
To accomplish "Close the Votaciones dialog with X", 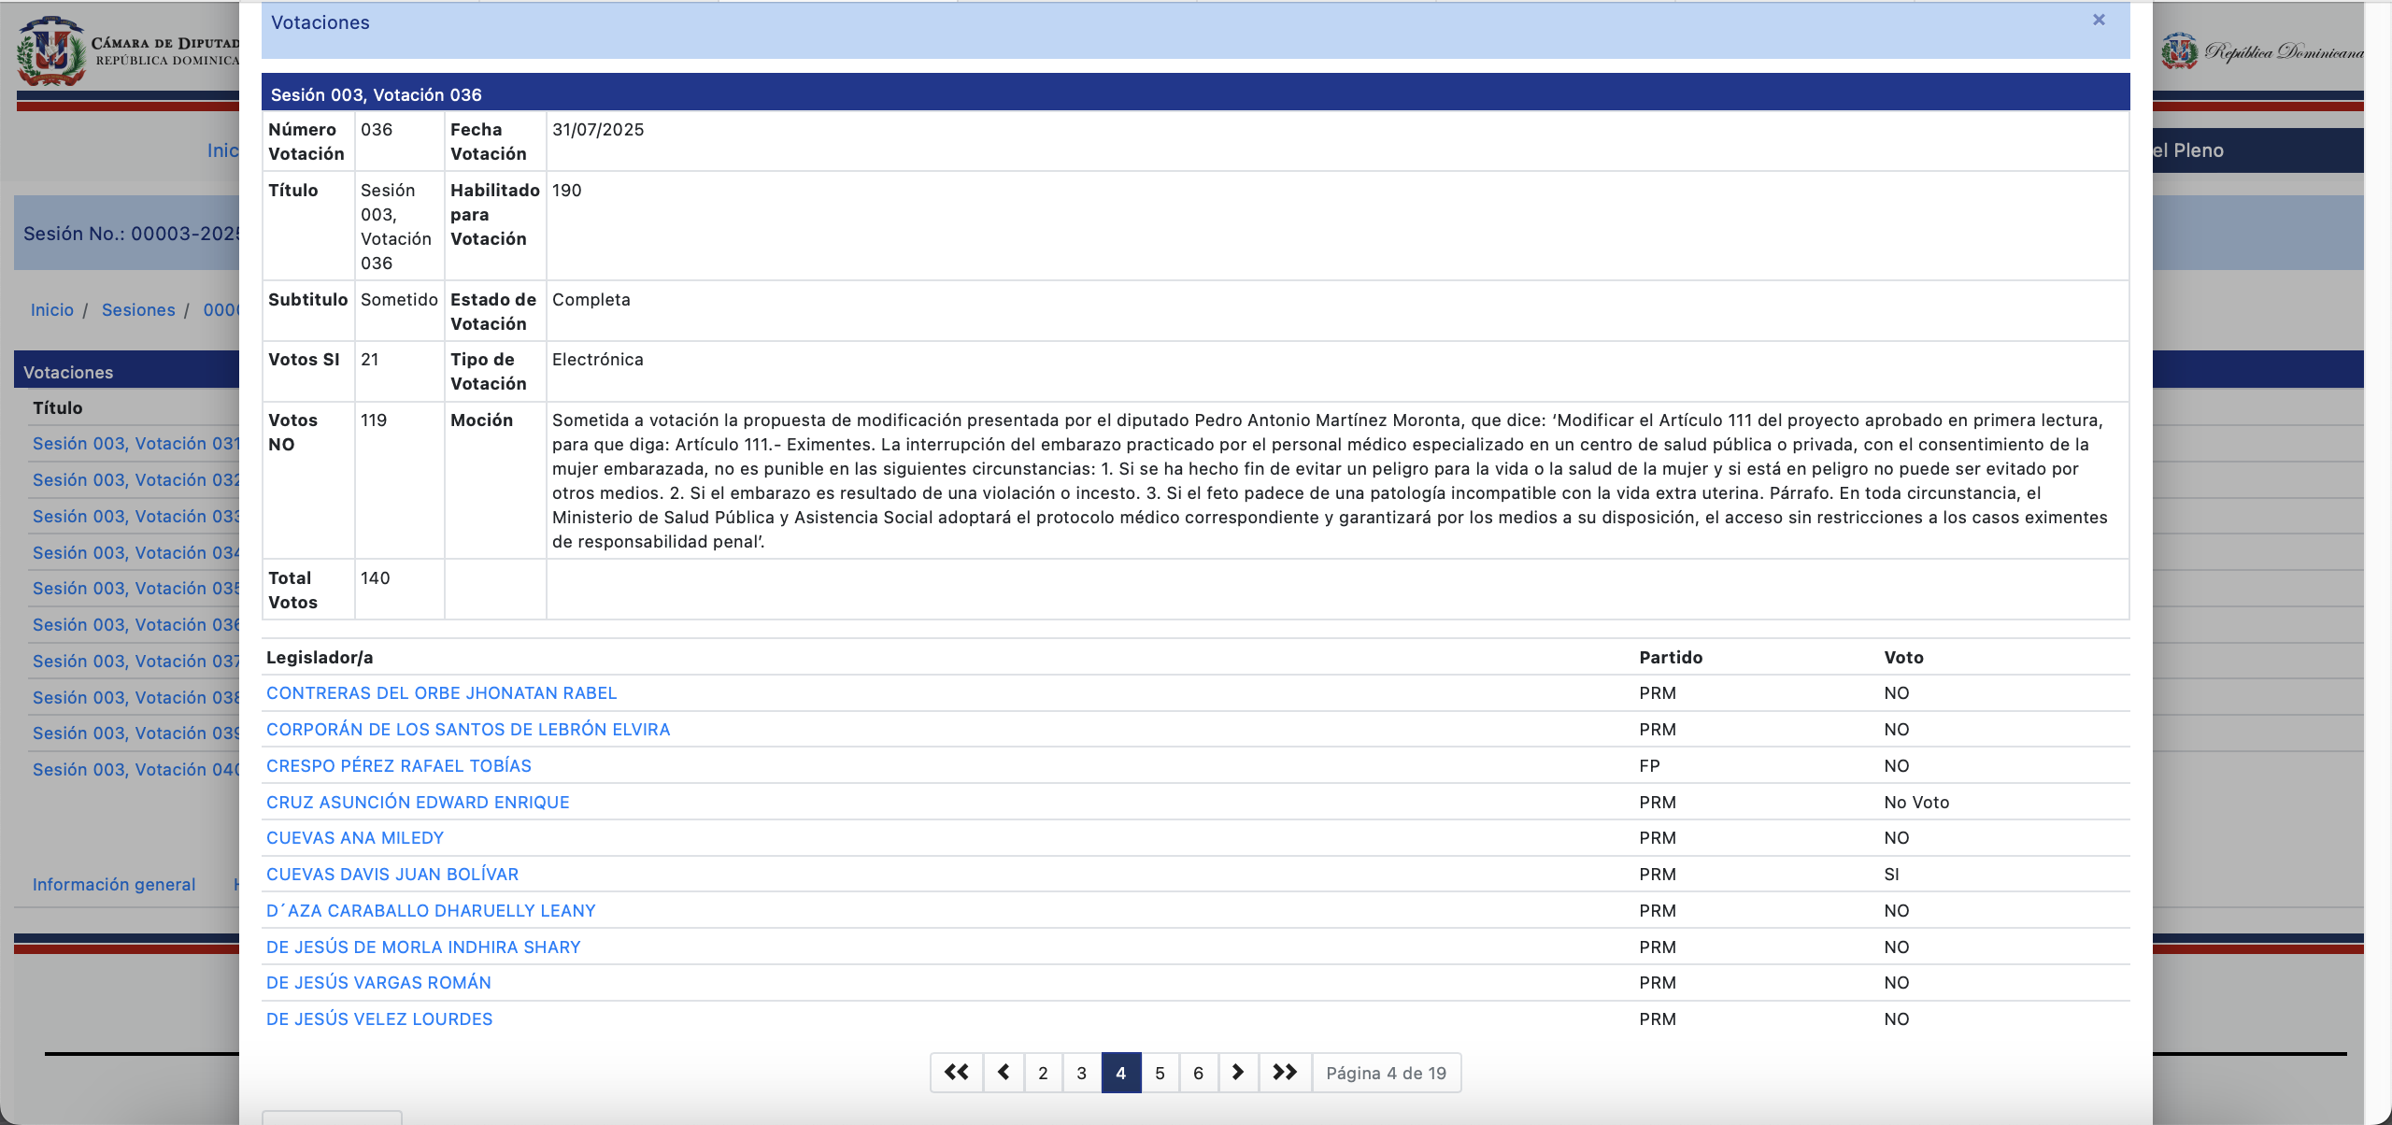I will pyautogui.click(x=2099, y=20).
